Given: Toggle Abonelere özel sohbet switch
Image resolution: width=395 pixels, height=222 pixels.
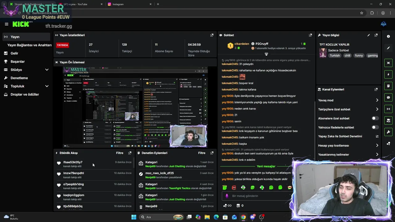Looking at the screenshot, I should point(375,118).
